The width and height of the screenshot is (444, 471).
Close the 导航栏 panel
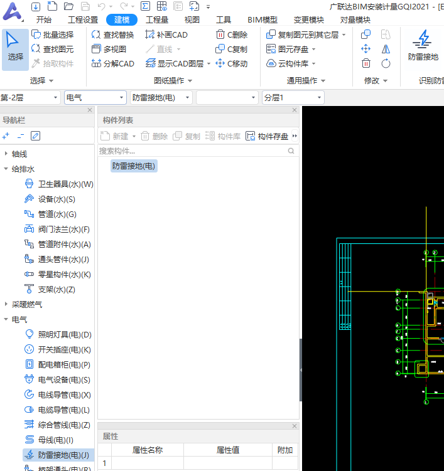point(90,110)
